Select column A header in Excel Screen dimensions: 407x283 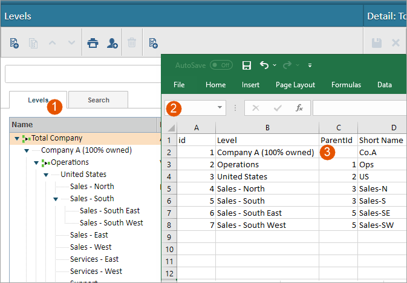[x=197, y=128]
